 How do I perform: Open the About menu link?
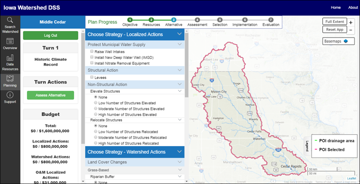(x=353, y=8)
